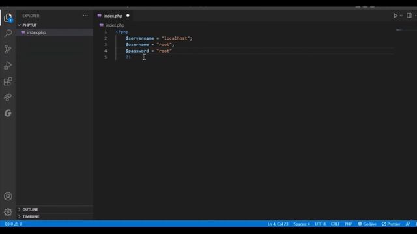
Task: Change end of line sequence CRLF
Action: [335, 224]
